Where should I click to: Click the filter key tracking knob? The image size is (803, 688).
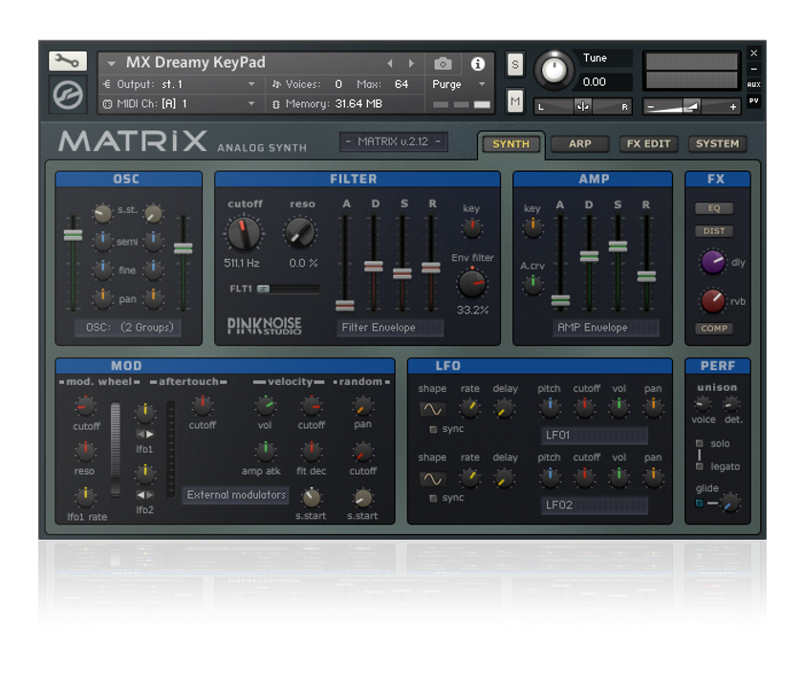click(x=471, y=228)
